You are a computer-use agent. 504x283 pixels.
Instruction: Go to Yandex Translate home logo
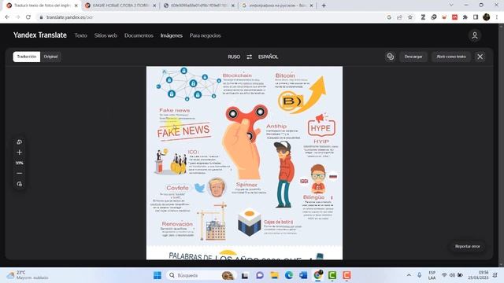point(40,35)
